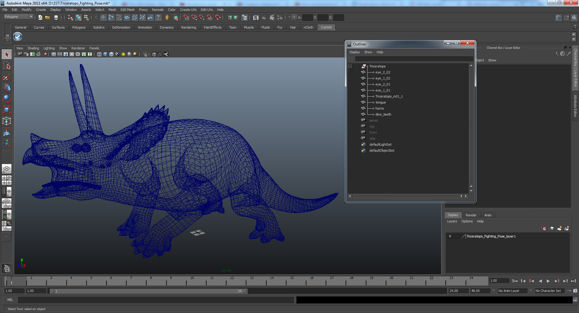Move the selected layer up

(544, 228)
